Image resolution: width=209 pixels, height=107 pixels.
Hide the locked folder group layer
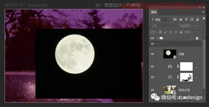pyautogui.click(x=152, y=38)
